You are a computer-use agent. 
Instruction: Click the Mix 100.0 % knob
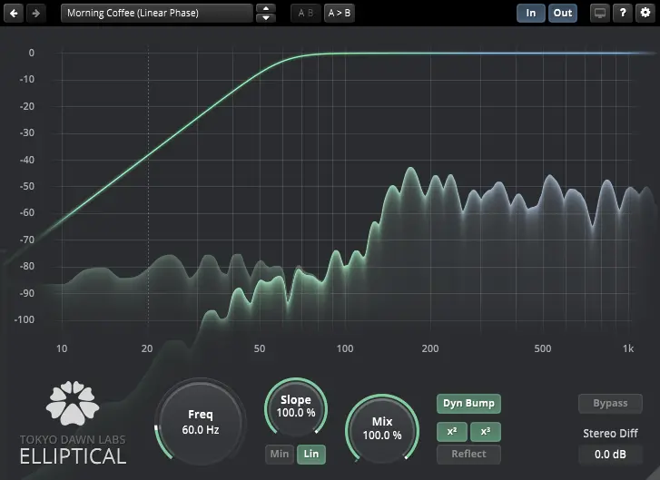tap(382, 428)
